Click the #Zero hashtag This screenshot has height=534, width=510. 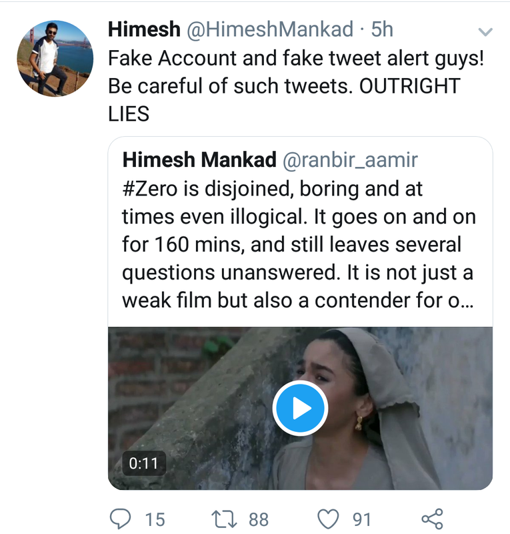click(x=150, y=189)
